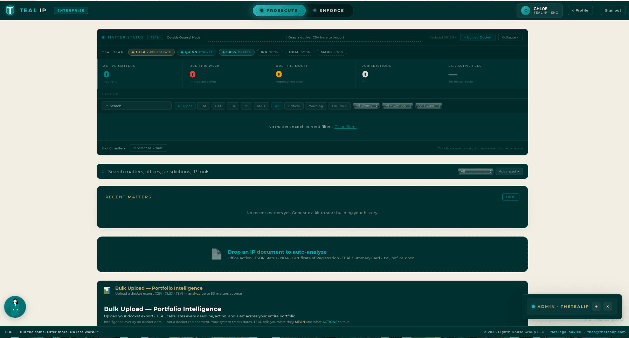Image resolution: width=629 pixels, height=338 pixels.
Task: Select the All status filter
Action: pyautogui.click(x=277, y=106)
